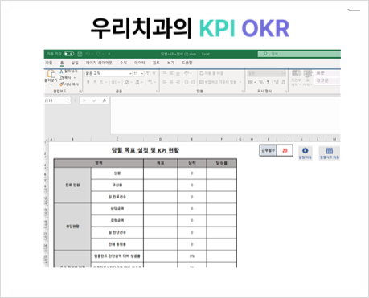Open Clipboard group dialog launcher

point(80,92)
